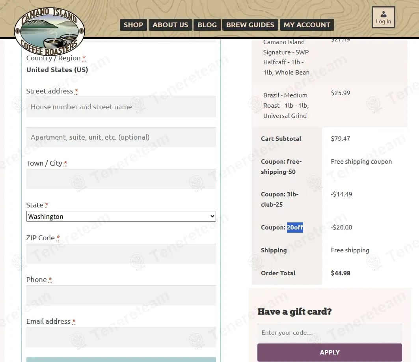Click the Phone input field
Image resolution: width=419 pixels, height=362 pixels.
(121, 295)
